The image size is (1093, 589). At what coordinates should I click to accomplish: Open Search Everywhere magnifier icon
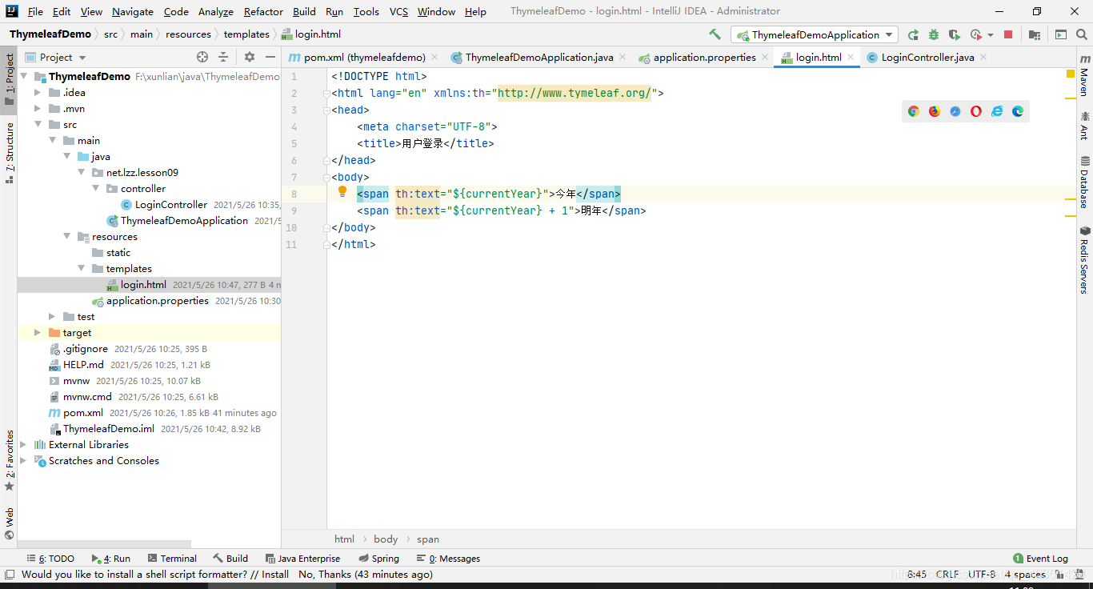pos(1081,34)
